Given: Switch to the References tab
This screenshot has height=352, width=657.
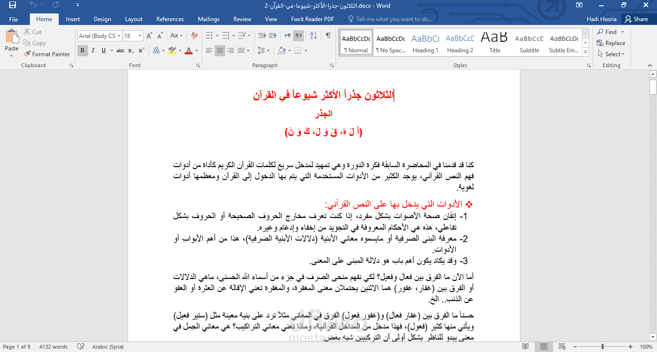Looking at the screenshot, I should pyautogui.click(x=170, y=19).
